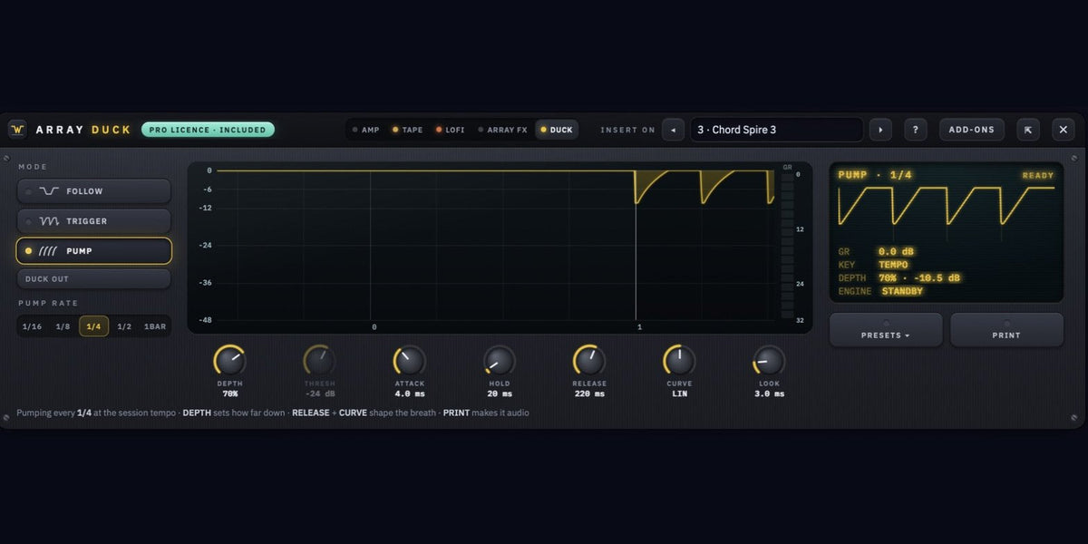This screenshot has height=544, width=1088.
Task: Go to next insert track arrow
Action: [x=880, y=130]
